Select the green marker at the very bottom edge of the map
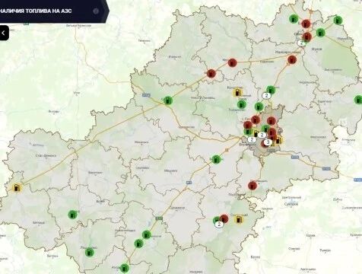Screen dimensions: 362x274 pyautogui.click(x=125, y=268)
